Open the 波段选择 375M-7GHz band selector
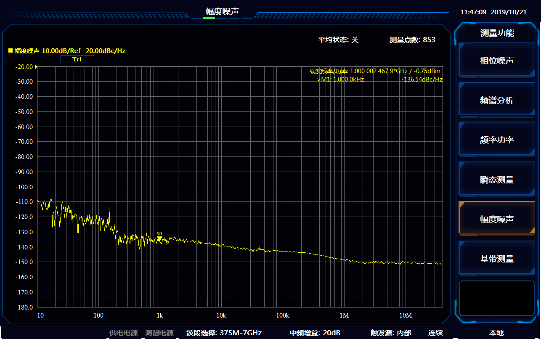Image resolution: width=541 pixels, height=339 pixels. [224, 333]
